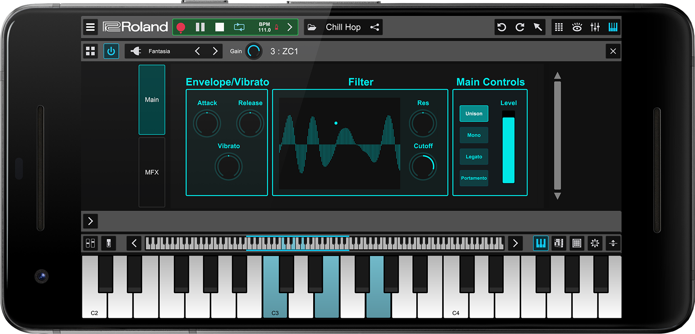
Task: Click the pitch wheel icon
Action: [x=109, y=243]
